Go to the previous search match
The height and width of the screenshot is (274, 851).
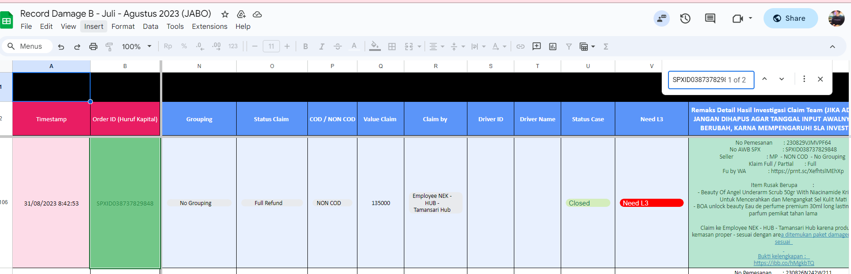(764, 79)
